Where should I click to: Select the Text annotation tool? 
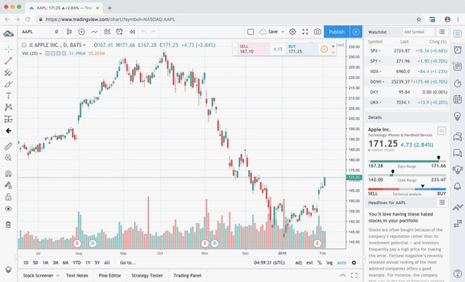(8, 96)
